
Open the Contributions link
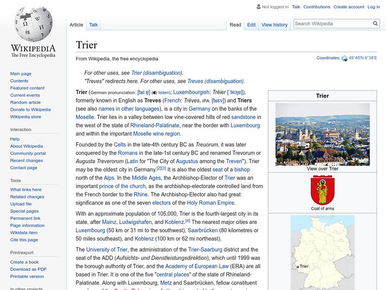tap(317, 7)
